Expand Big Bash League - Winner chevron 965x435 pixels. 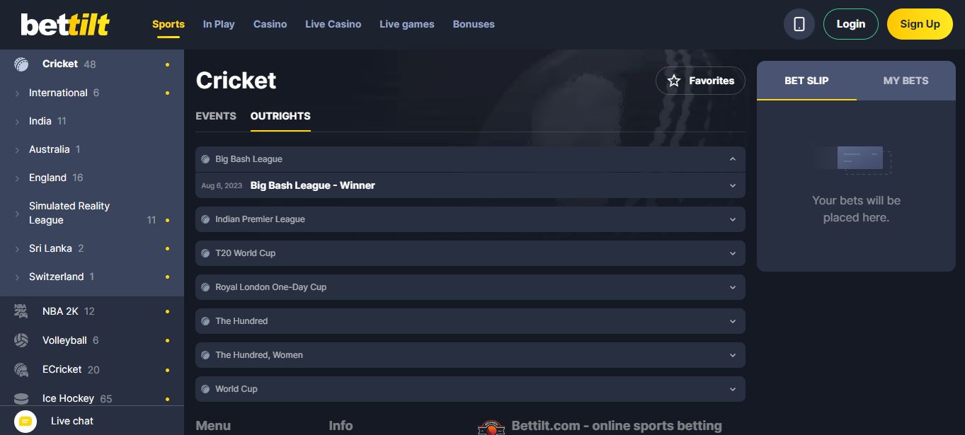[x=733, y=185]
